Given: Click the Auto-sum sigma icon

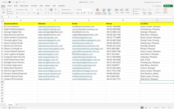Looking at the screenshot, I should (134, 9).
